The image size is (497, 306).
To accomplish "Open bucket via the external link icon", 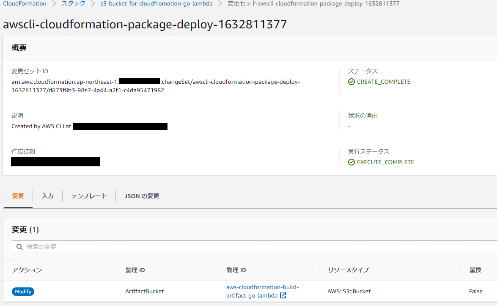I will click(x=283, y=295).
